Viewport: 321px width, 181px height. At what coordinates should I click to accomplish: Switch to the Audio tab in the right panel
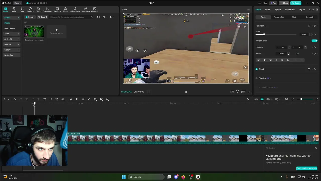[268, 10]
